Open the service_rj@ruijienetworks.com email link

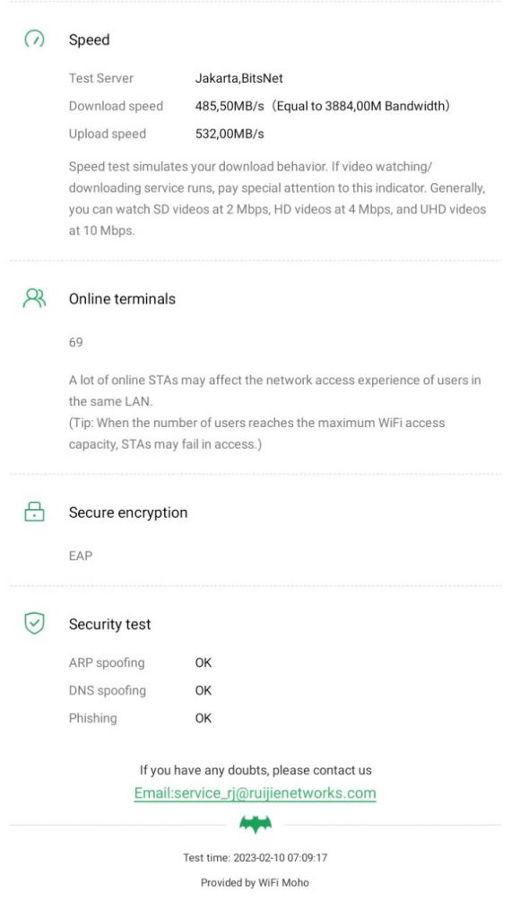(x=255, y=793)
